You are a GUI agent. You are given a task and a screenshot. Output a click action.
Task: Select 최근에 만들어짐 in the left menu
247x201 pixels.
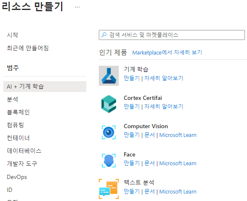click(x=28, y=48)
